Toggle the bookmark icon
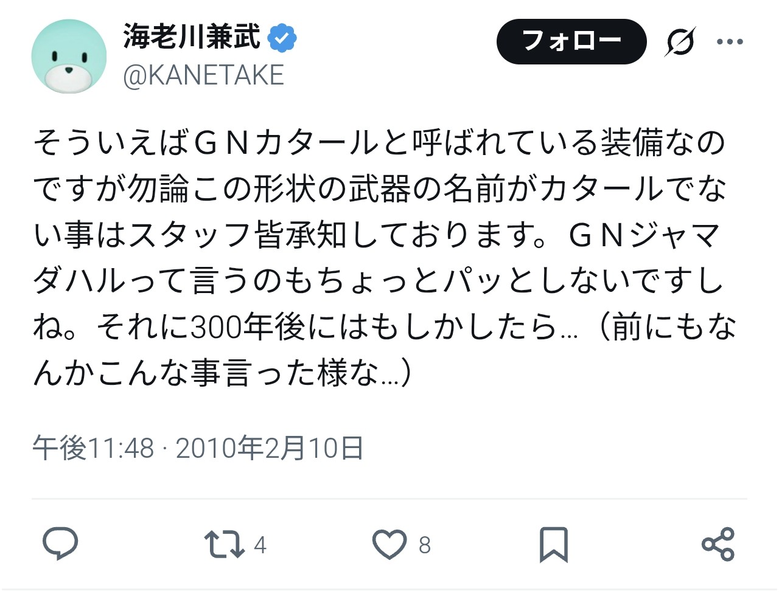779x594 pixels. 553,544
